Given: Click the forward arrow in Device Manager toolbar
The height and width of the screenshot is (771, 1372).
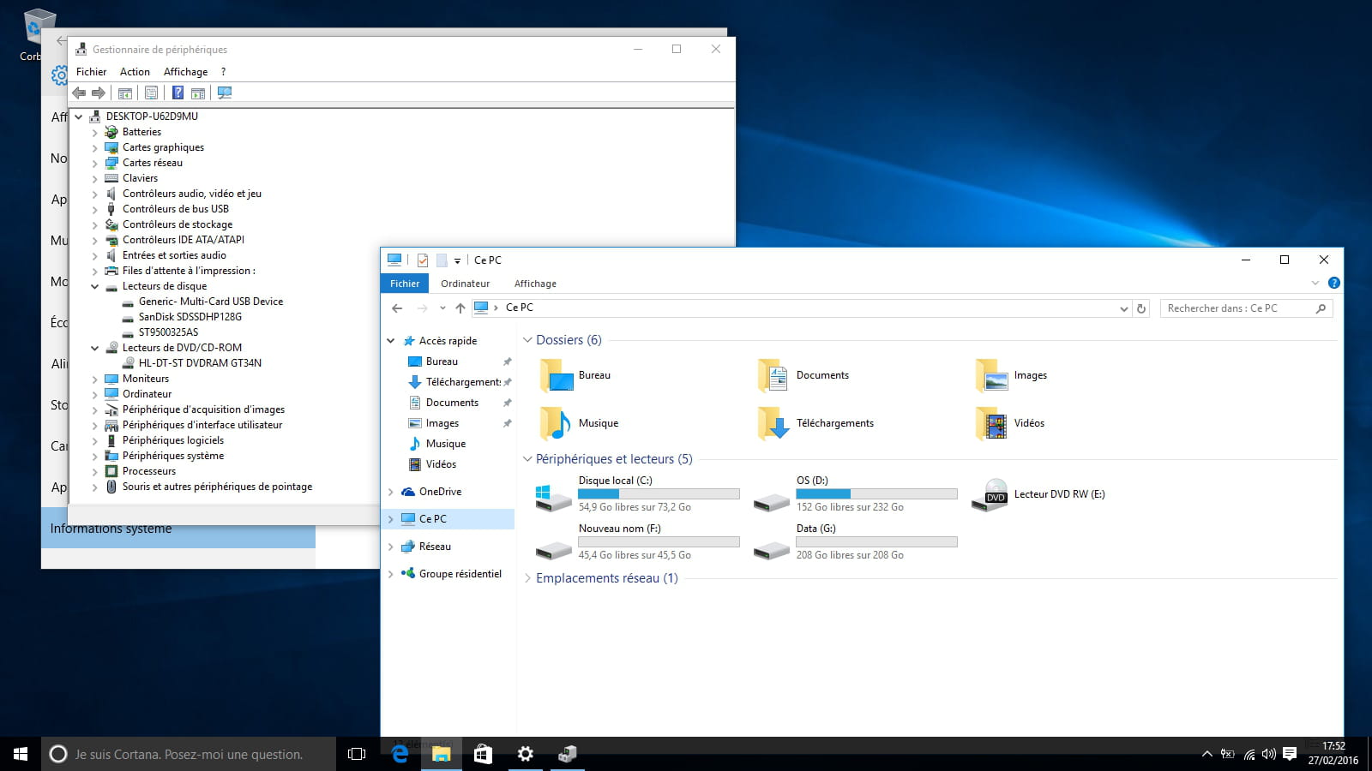Looking at the screenshot, I should pos(99,93).
